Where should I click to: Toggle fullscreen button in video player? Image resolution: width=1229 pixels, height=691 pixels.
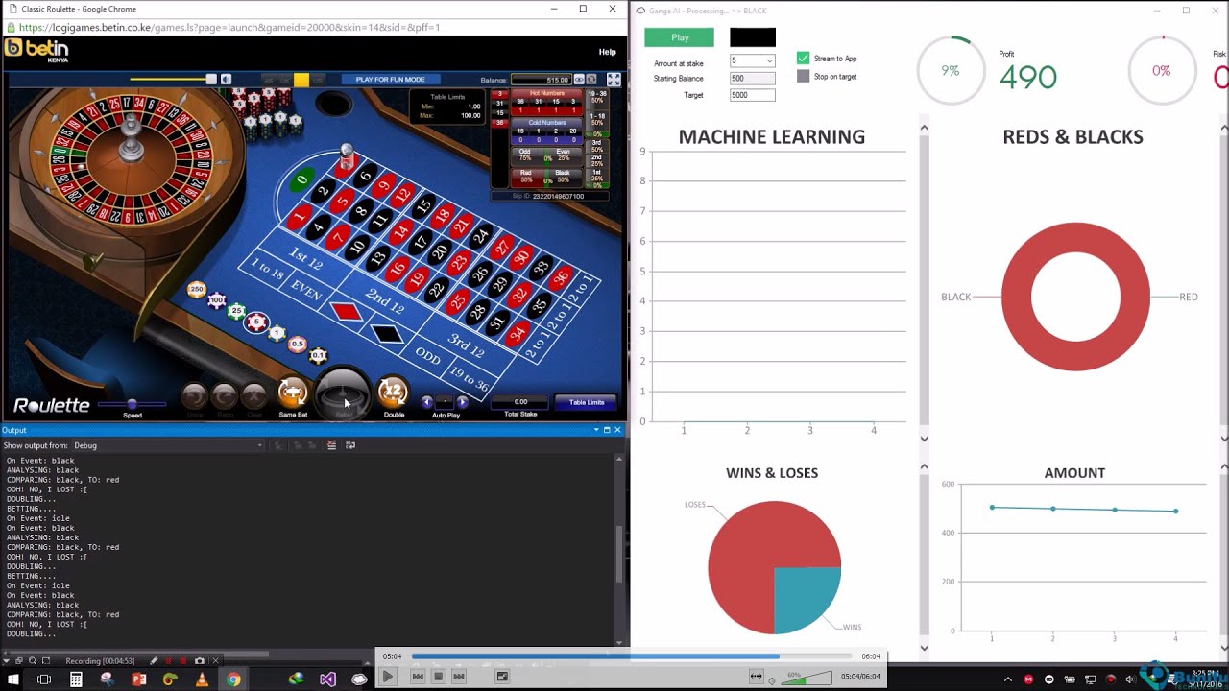(501, 677)
